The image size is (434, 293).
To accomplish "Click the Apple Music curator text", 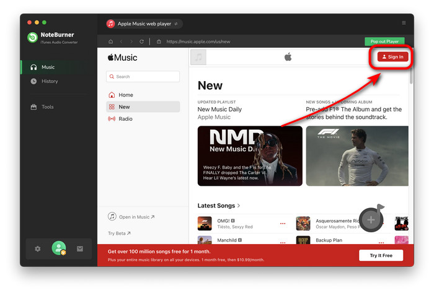I will 214,117.
